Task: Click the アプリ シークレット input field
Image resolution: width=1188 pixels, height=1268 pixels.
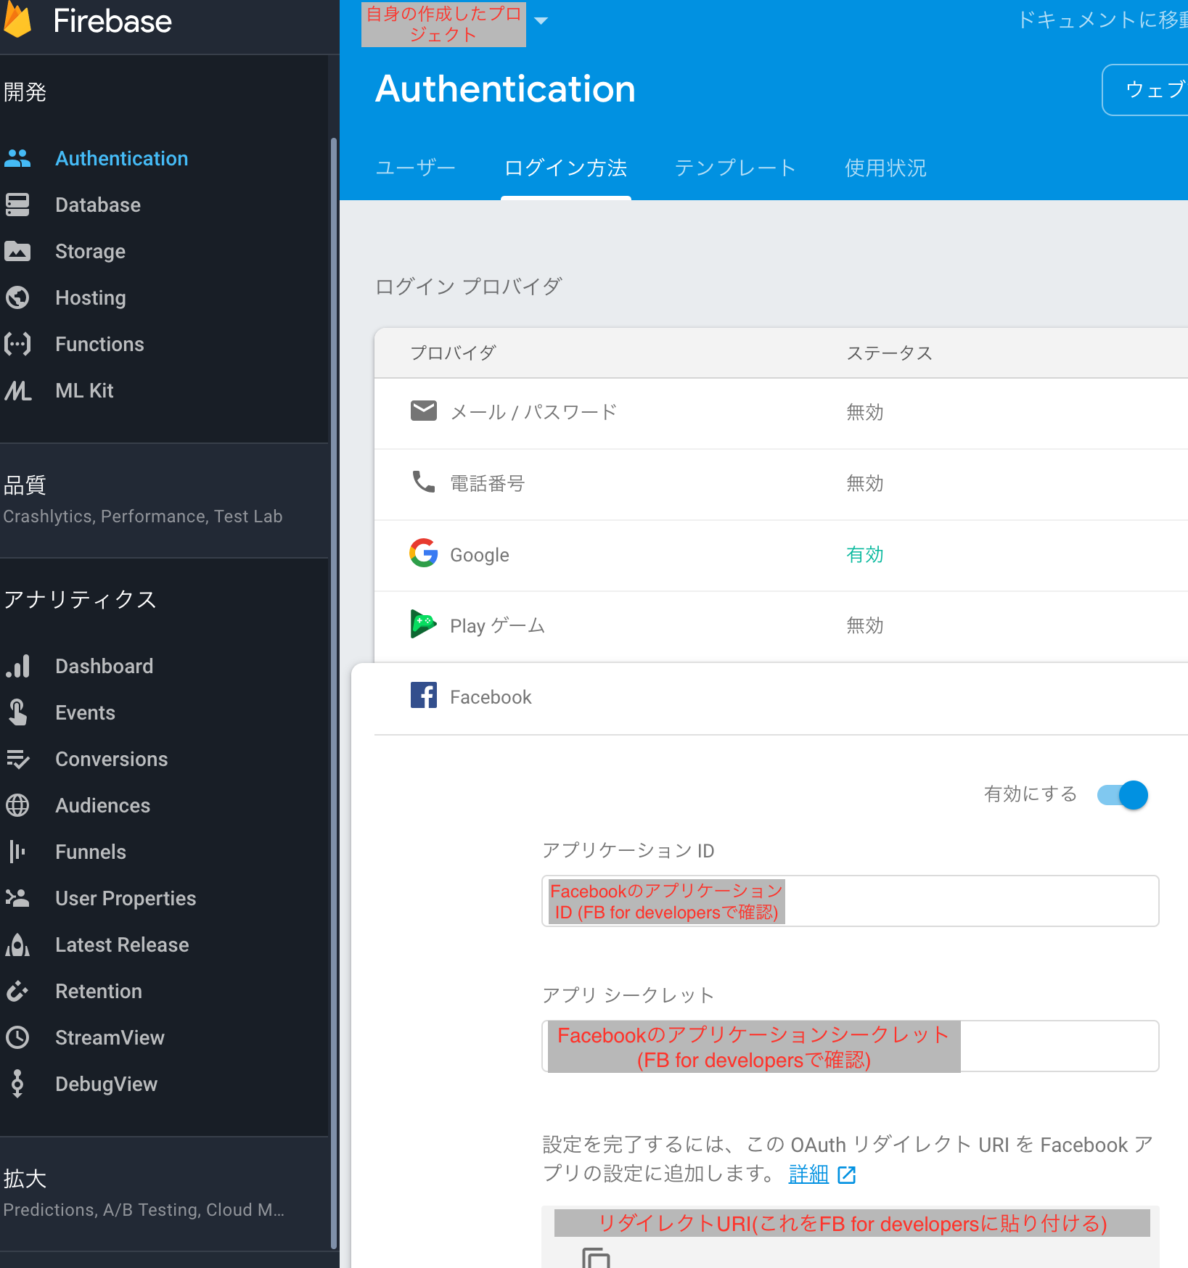Action: [850, 1046]
